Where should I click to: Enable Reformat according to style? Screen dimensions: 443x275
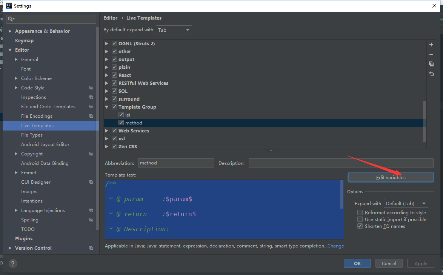[x=360, y=213]
